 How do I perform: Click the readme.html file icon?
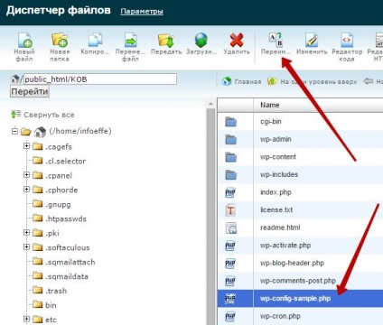click(231, 227)
